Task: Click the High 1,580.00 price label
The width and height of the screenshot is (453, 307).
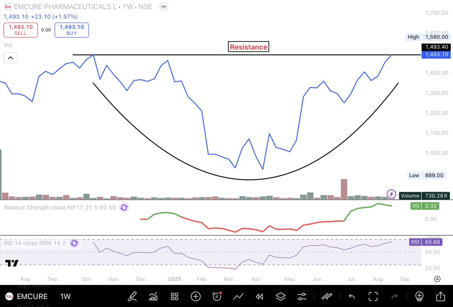Action: coord(427,37)
